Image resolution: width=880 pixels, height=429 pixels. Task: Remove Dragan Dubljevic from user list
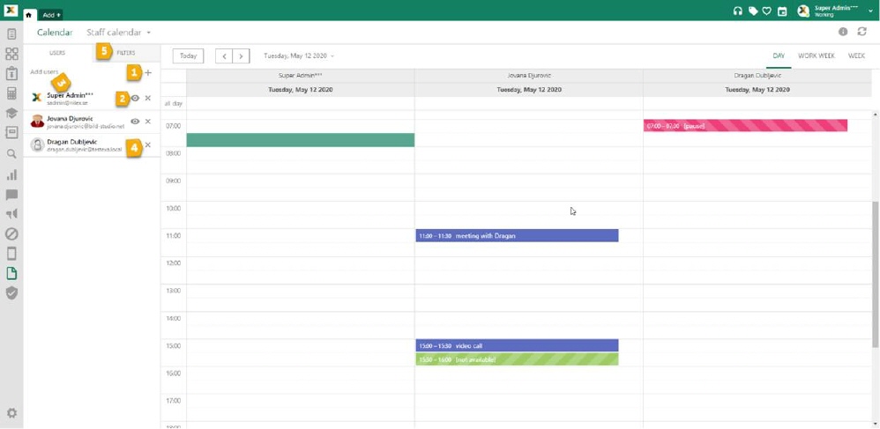coord(148,145)
